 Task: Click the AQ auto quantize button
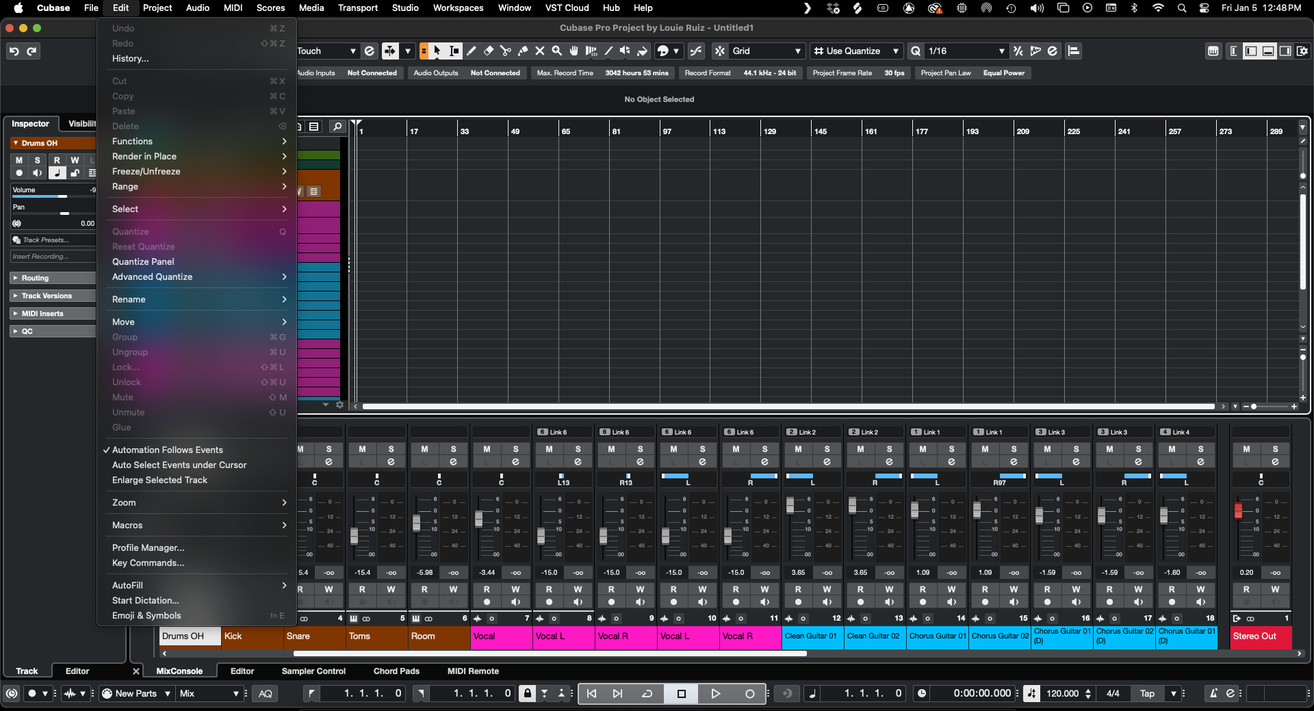266,694
